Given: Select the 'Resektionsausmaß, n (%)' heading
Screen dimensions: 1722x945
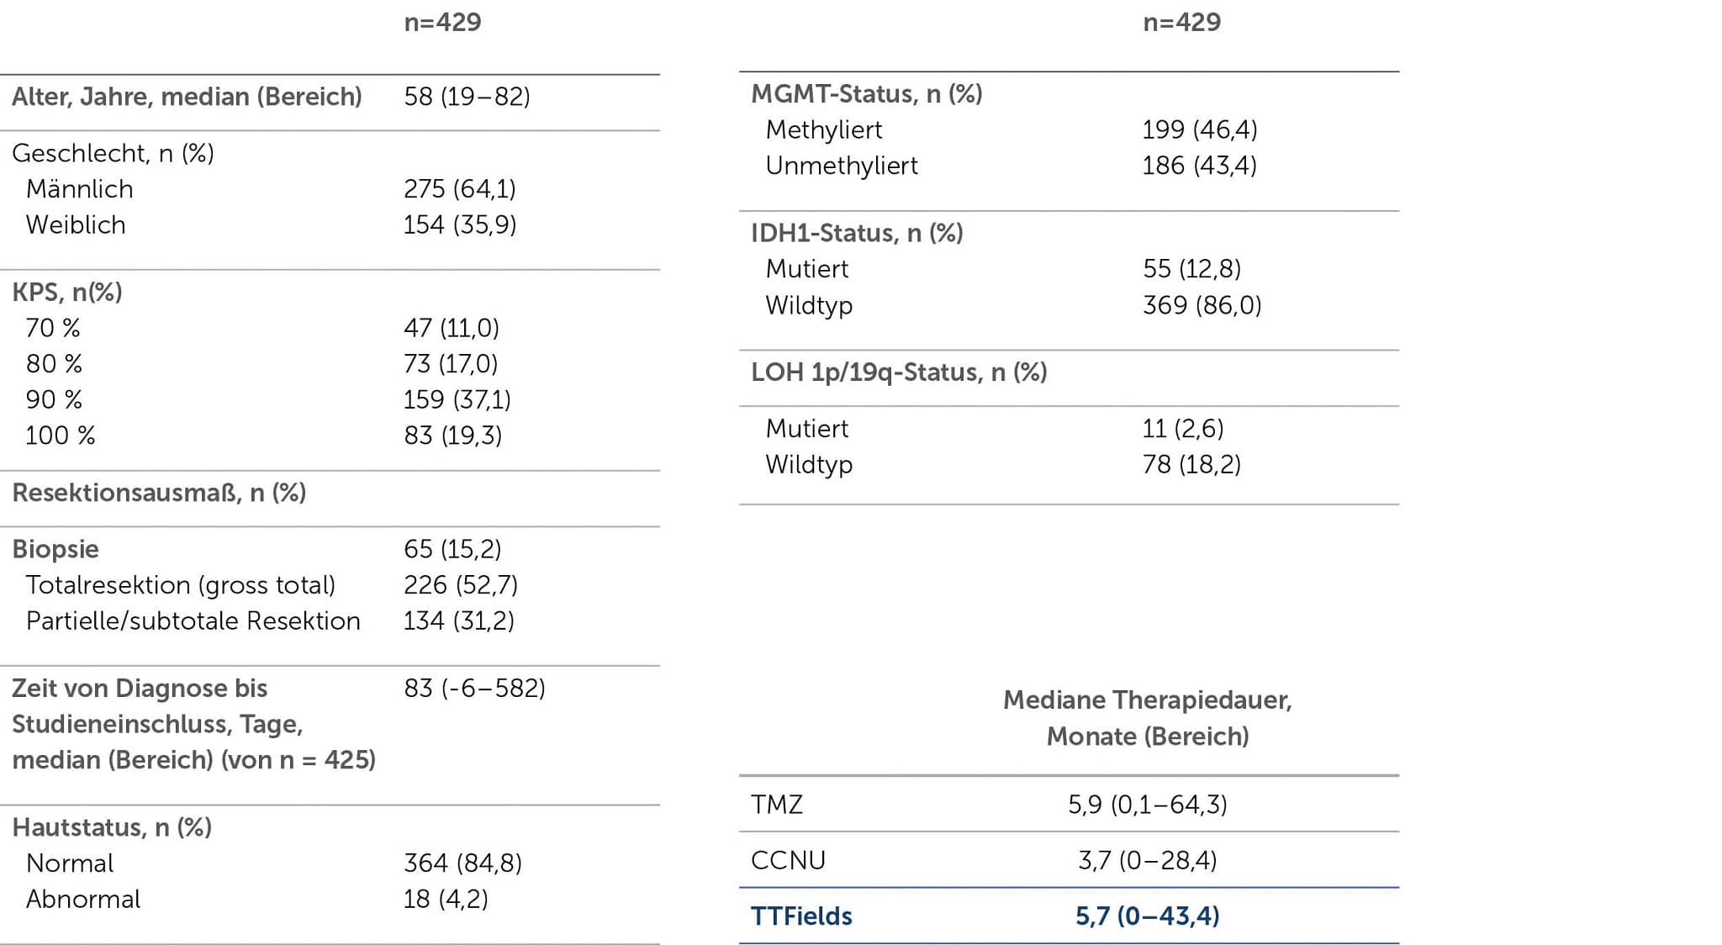Looking at the screenshot, I should click(159, 493).
